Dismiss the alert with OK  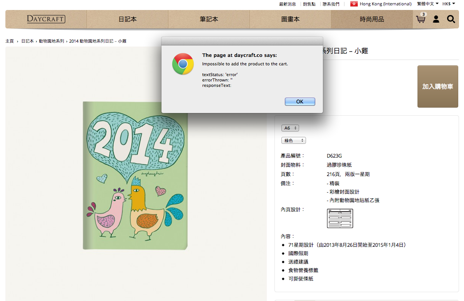pyautogui.click(x=300, y=101)
